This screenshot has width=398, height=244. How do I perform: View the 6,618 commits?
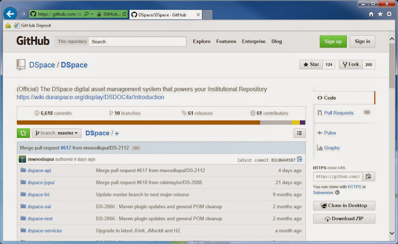[x=53, y=113]
